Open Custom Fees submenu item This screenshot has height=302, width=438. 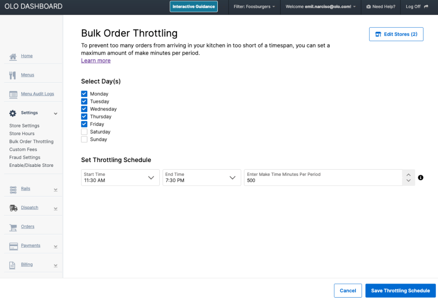(23, 149)
